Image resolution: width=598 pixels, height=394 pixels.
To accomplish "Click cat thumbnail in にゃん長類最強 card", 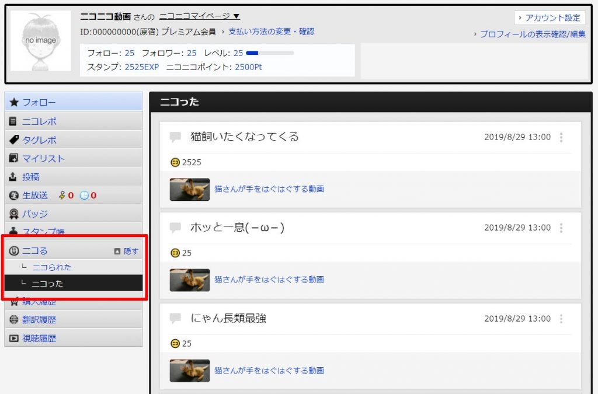I will point(190,371).
